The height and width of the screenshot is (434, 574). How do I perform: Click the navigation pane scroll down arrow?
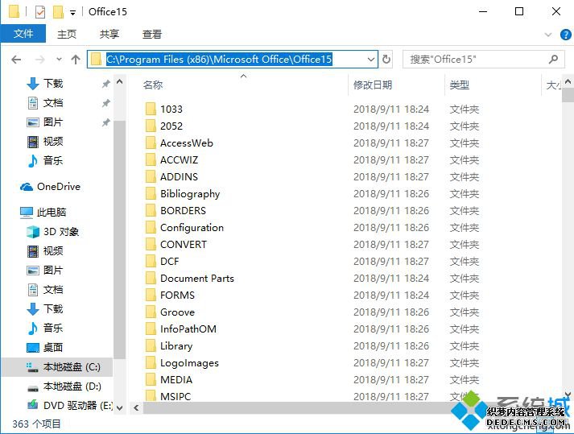[x=120, y=407]
